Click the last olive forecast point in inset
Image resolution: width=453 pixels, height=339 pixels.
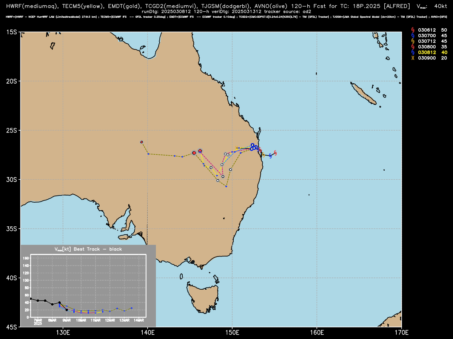pos(131,308)
